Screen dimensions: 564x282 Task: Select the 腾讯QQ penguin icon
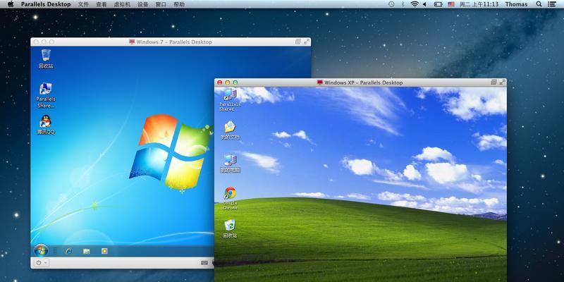tap(46, 125)
